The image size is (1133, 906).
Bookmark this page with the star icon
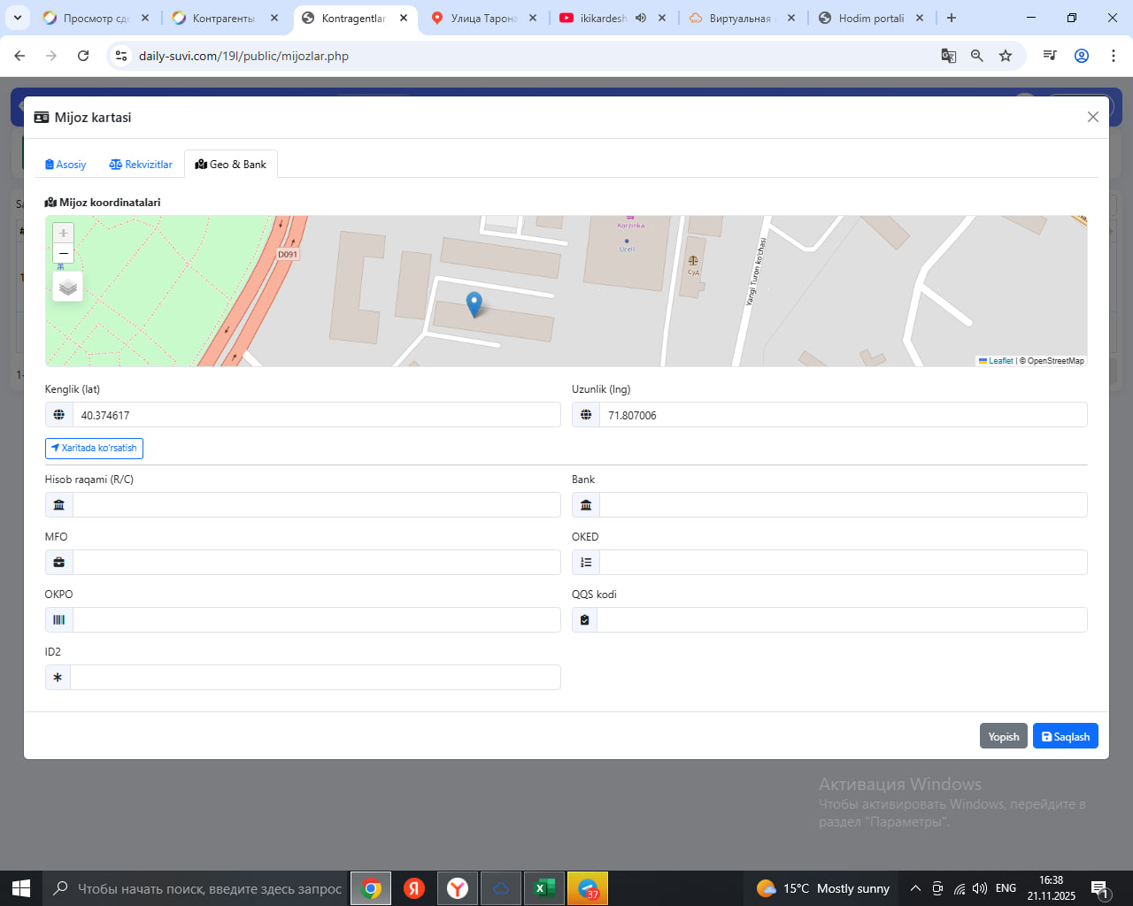tap(1006, 56)
